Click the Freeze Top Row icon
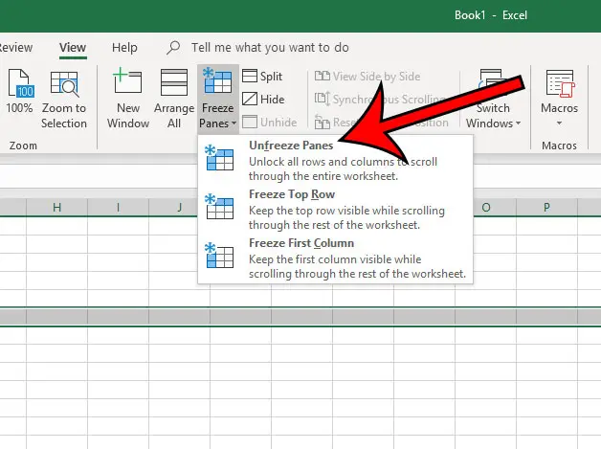 pyautogui.click(x=219, y=208)
